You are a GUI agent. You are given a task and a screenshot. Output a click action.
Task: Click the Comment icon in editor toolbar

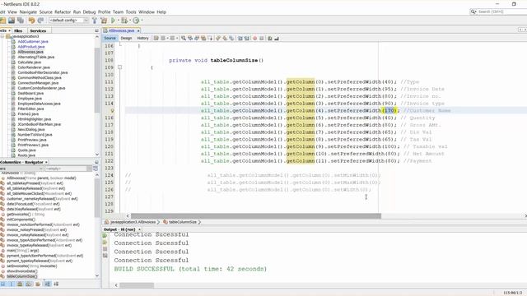tap(269, 39)
